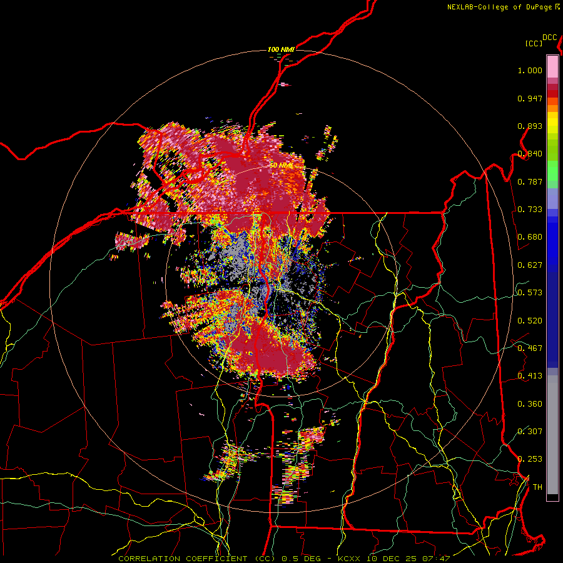Select the 0.467 legend value

tap(530, 348)
